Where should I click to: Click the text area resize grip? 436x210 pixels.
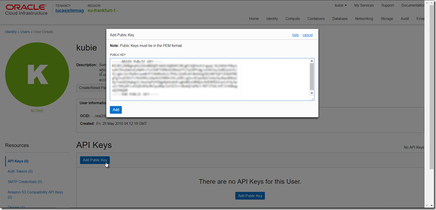(312, 98)
